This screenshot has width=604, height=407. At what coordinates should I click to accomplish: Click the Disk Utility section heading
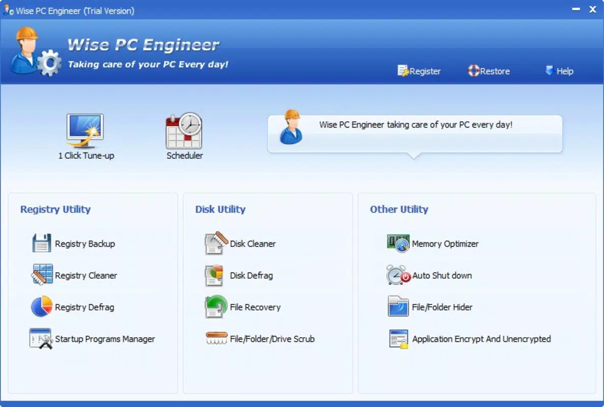220,209
